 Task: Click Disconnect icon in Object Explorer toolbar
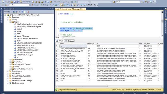tap(16, 12)
